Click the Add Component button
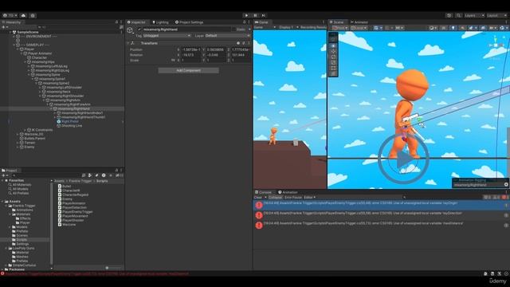The image size is (510, 287). [x=188, y=70]
